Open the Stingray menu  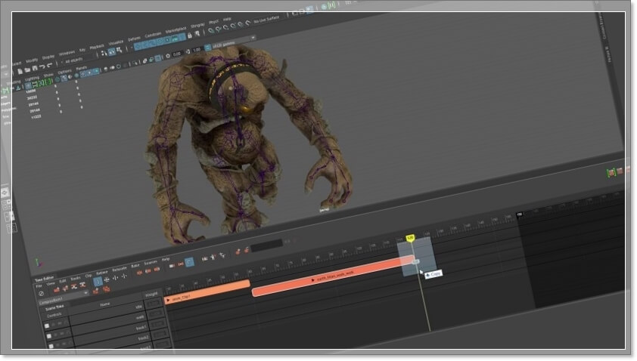click(x=197, y=26)
